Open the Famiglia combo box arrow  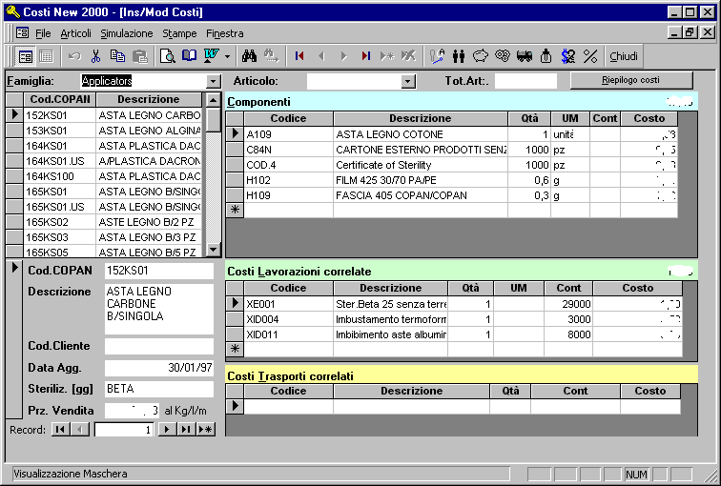pos(213,82)
